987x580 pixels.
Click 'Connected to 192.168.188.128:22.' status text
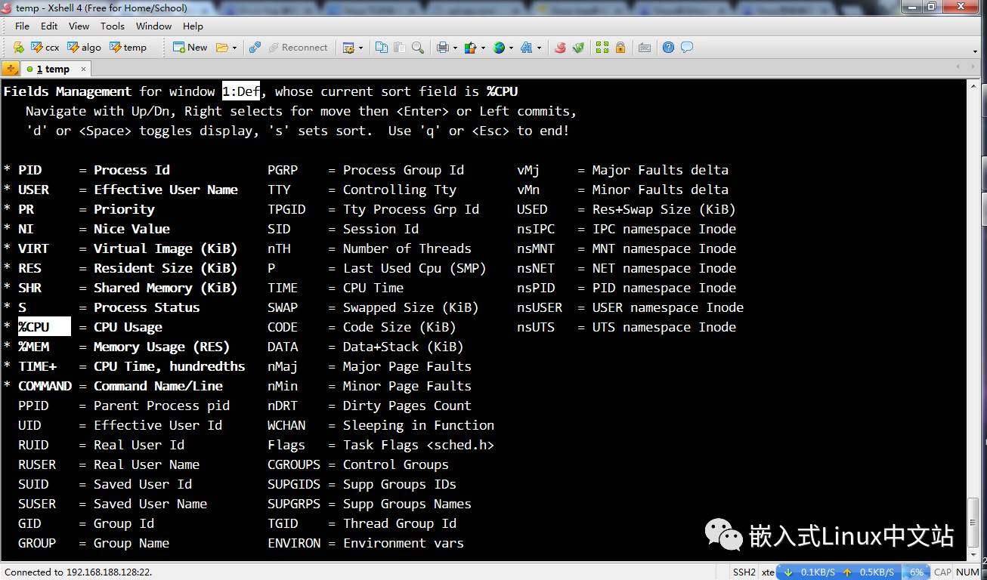(78, 572)
